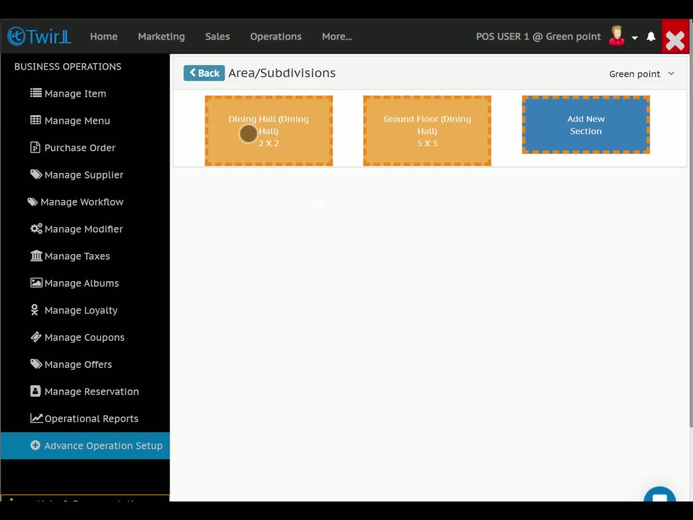Image resolution: width=693 pixels, height=520 pixels.
Task: Expand the More... menu
Action: tap(337, 37)
